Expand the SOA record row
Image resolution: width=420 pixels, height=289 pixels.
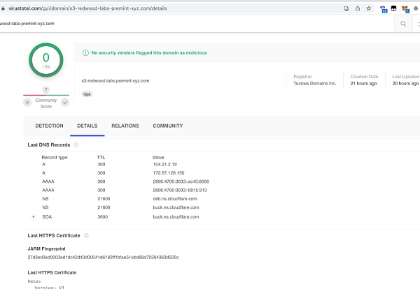pos(33,217)
